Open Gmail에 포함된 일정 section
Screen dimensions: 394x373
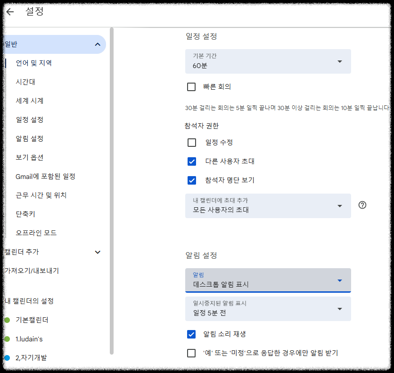[46, 176]
